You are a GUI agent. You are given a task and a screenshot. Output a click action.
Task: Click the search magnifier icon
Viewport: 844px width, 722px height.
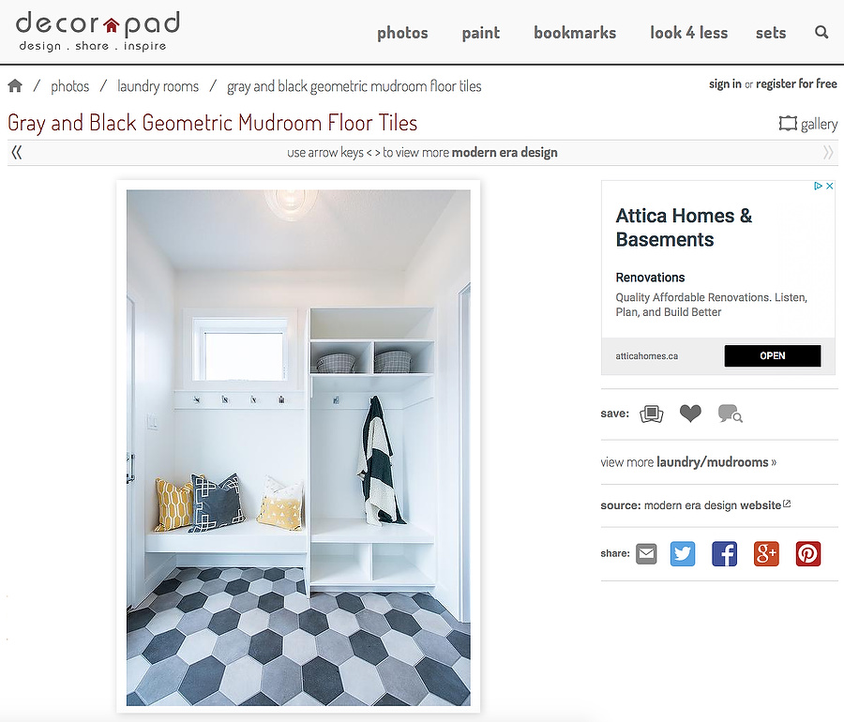pos(821,32)
